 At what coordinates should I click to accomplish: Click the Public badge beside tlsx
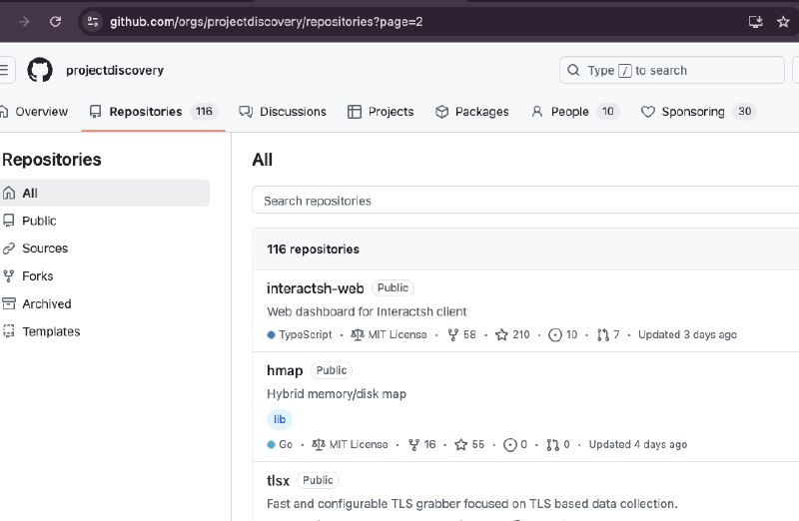click(x=318, y=480)
